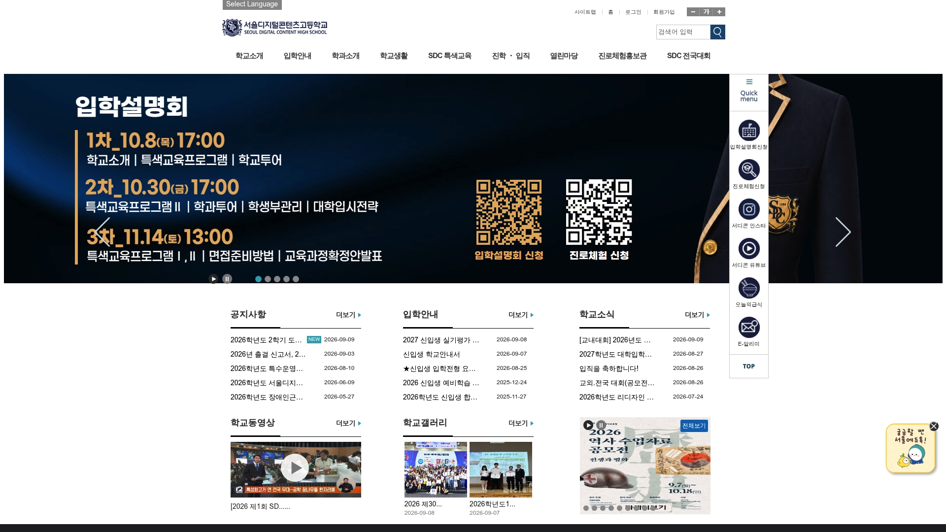Select first popup zone slide dot

586,508
